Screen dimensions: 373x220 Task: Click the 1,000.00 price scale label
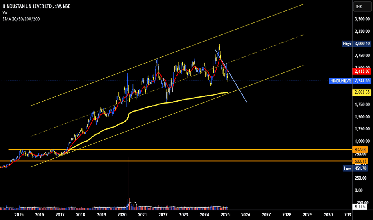coord(362,141)
